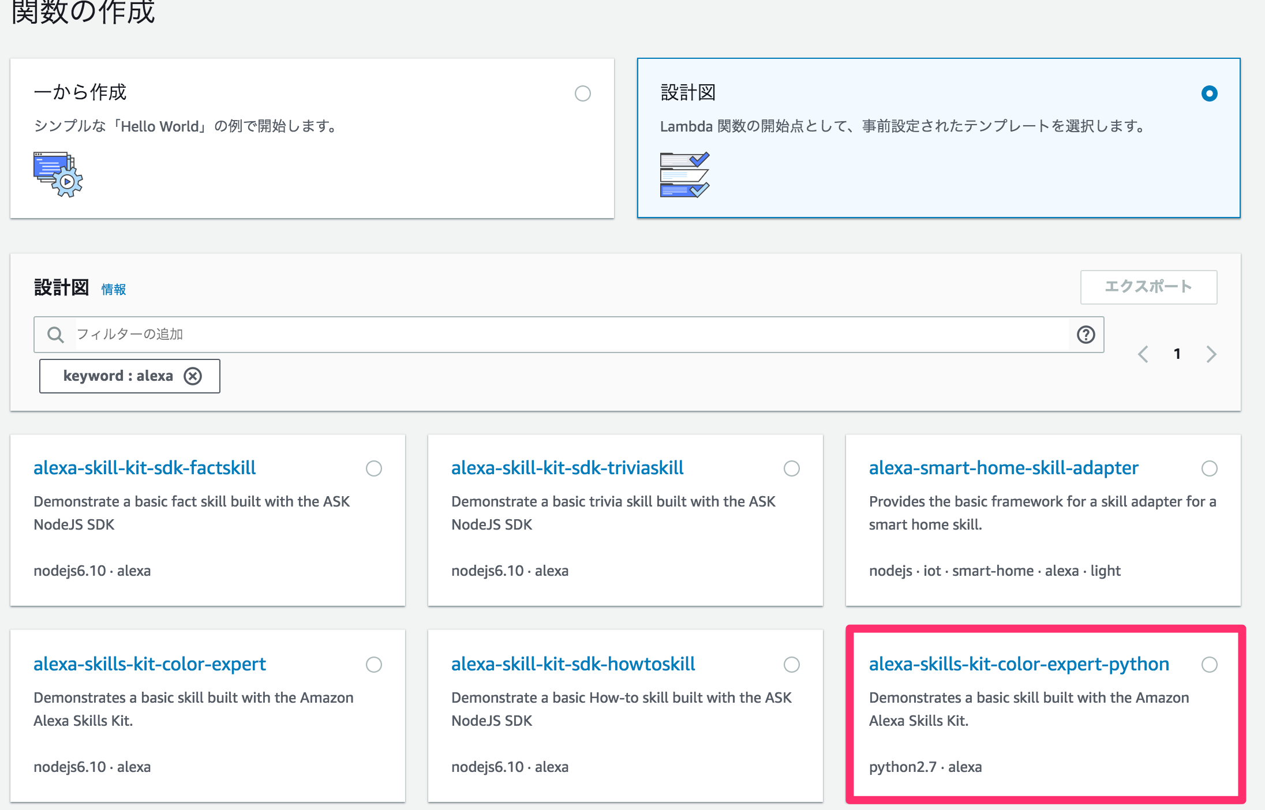
Task: Open the alexa-skill-kit-sdk-howtoskill link
Action: point(573,664)
